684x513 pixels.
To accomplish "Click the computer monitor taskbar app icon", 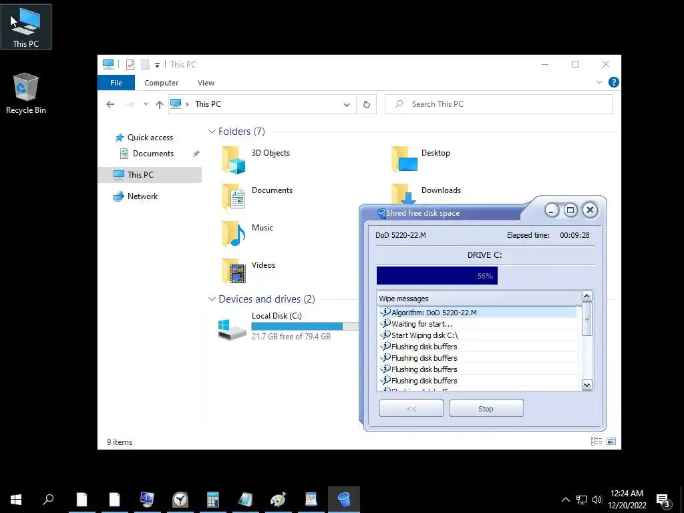I will 147,500.
